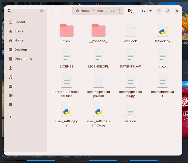Open Home from the sidebar
The image size is (188, 163).
coord(26,40)
